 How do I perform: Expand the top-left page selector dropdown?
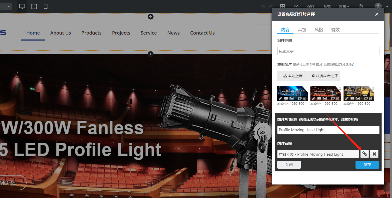[x=6, y=6]
